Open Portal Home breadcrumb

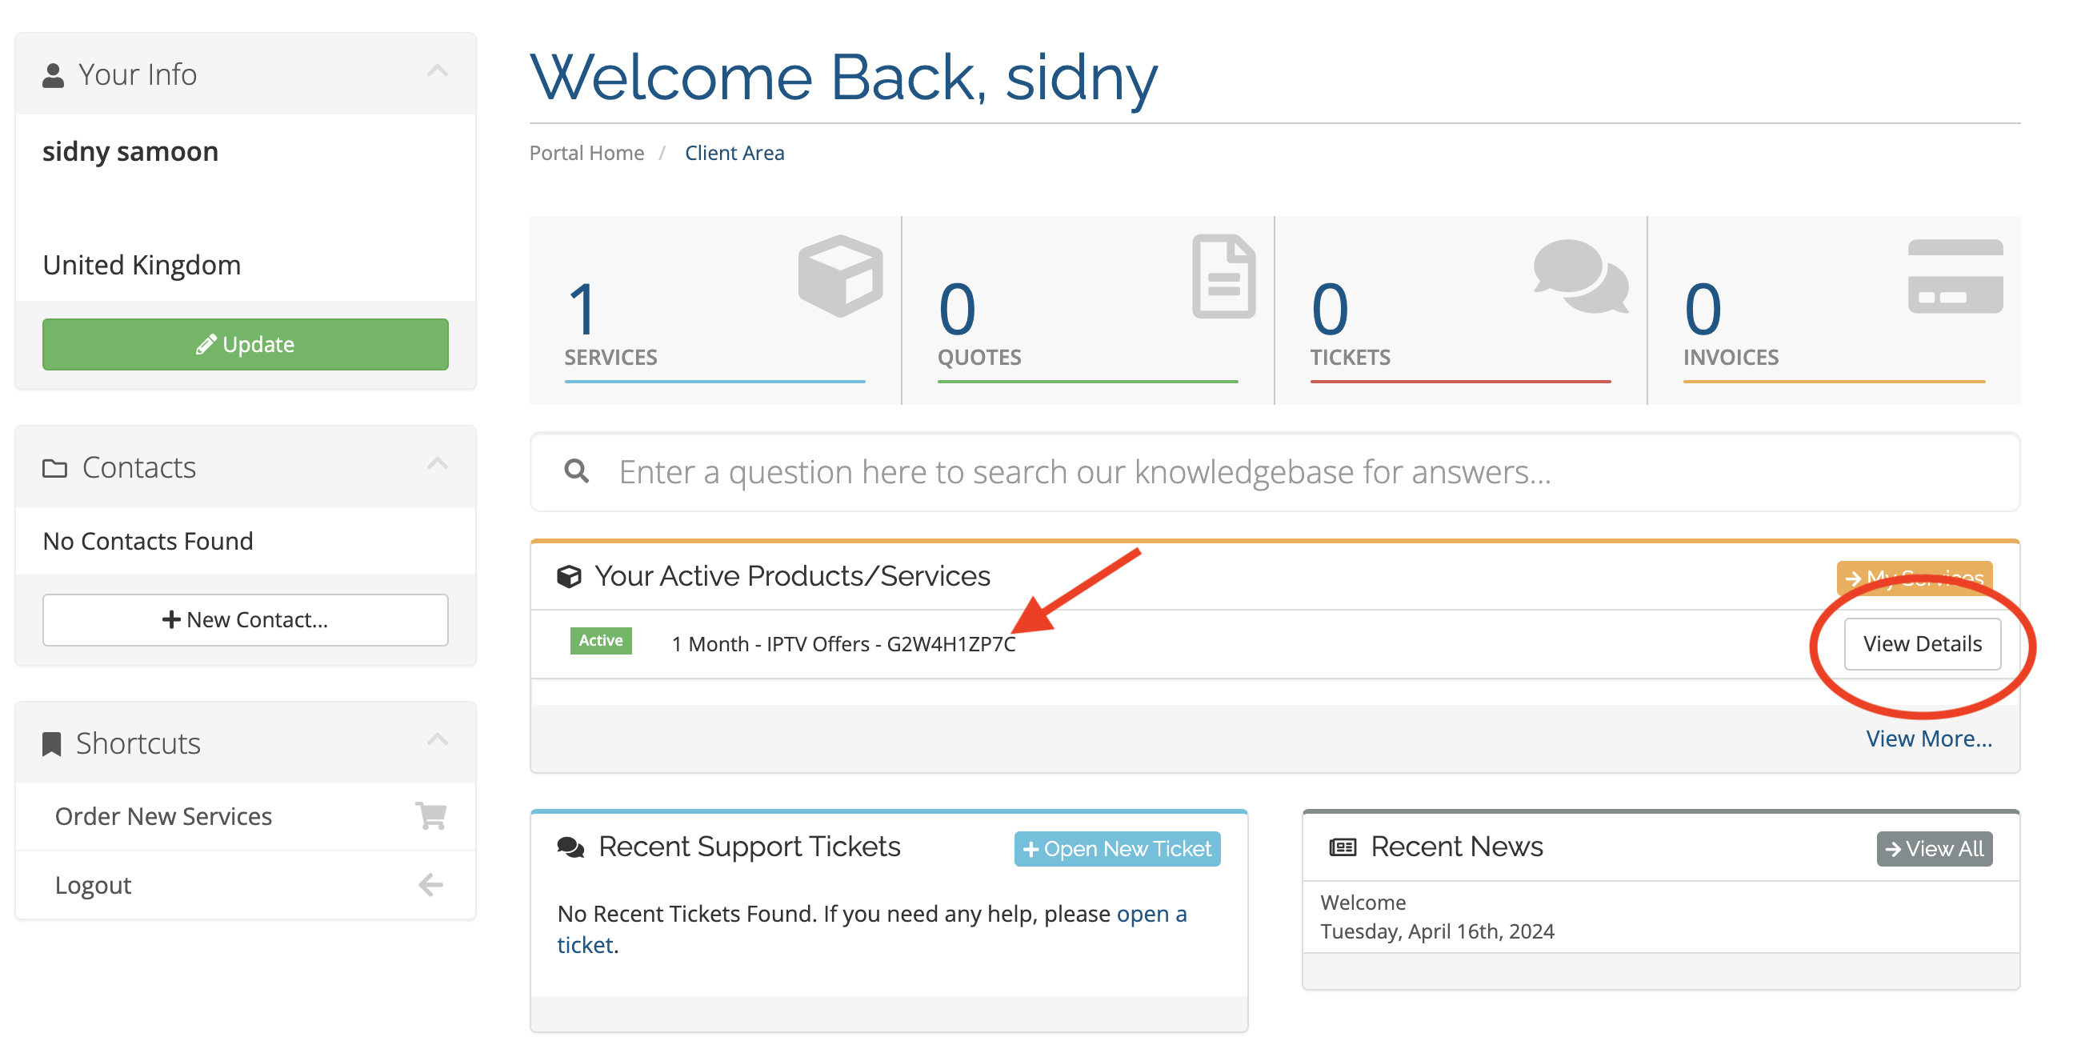tap(586, 153)
